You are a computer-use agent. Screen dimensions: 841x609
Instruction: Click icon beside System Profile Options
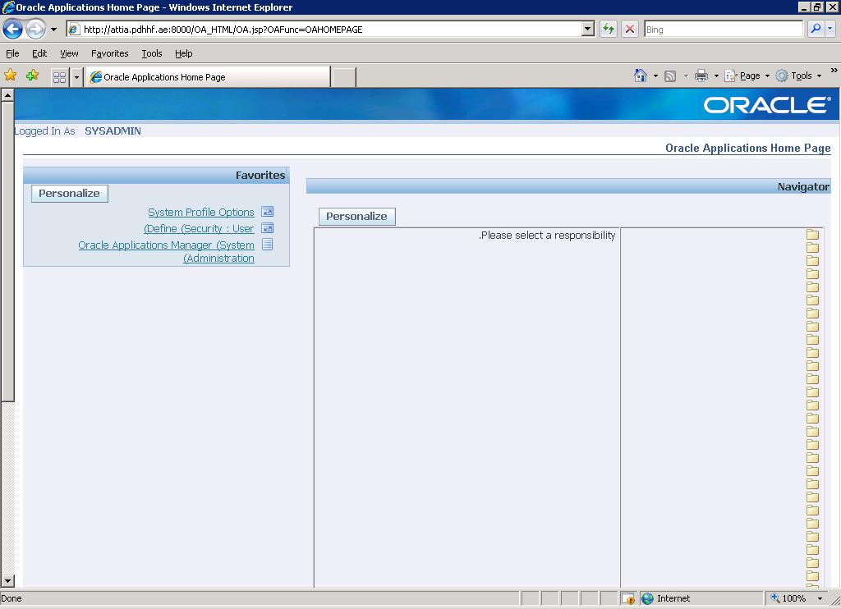coord(267,212)
